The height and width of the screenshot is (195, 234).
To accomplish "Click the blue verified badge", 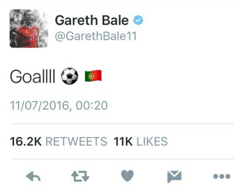I will click(138, 20).
